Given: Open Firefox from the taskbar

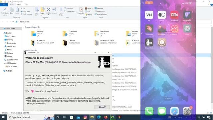Looking at the screenshot, I should coord(106,117).
